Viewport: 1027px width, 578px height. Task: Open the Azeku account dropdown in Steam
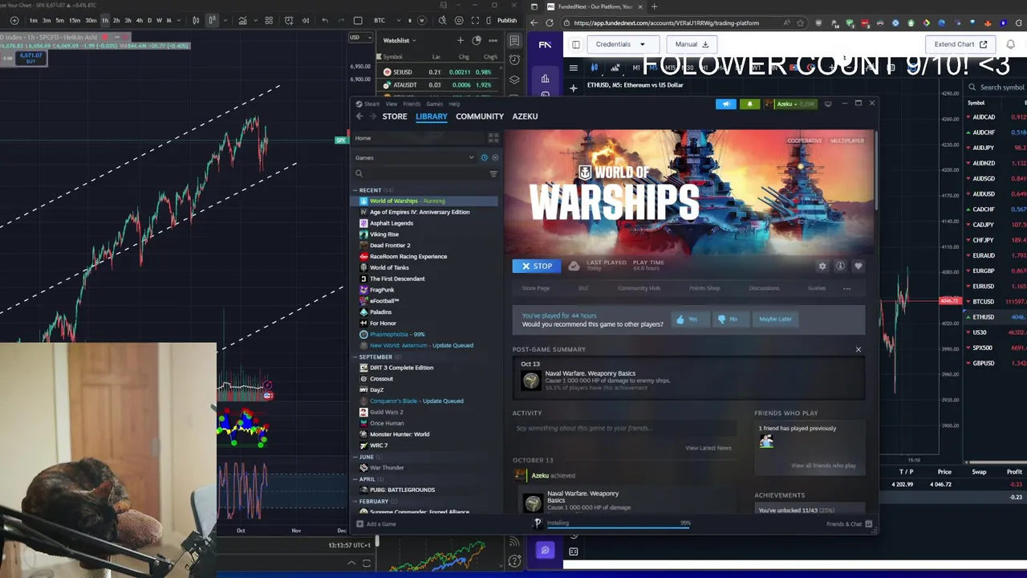pyautogui.click(x=790, y=104)
